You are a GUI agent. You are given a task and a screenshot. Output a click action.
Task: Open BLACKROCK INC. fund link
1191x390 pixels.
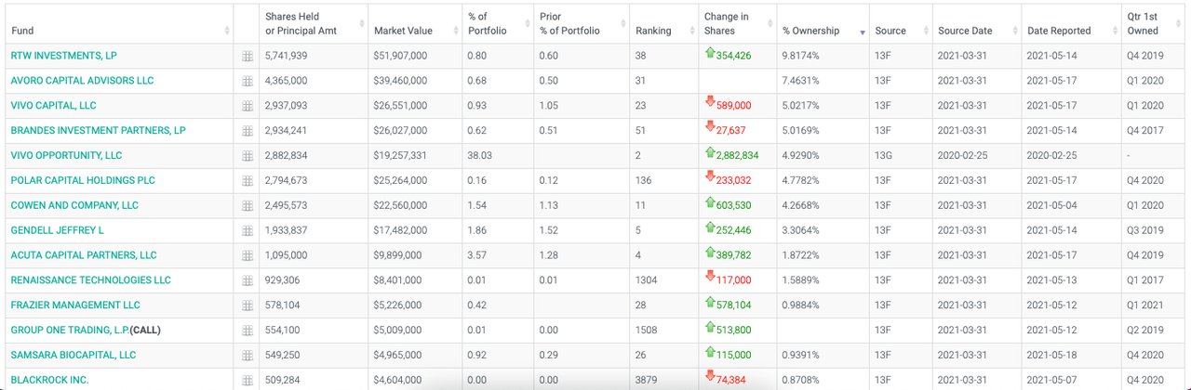coord(50,381)
